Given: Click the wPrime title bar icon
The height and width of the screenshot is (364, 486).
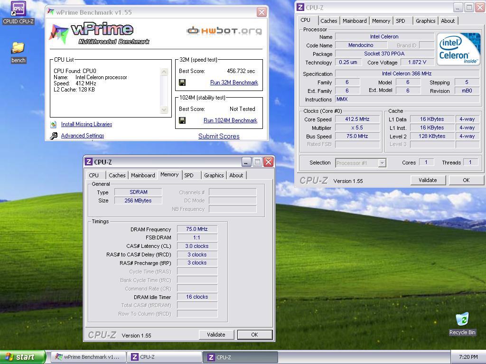Looking at the screenshot, I should click(50, 12).
